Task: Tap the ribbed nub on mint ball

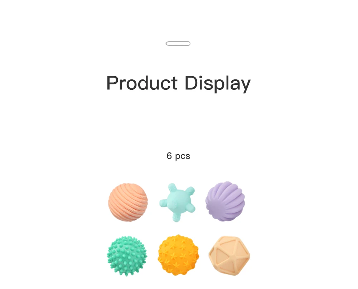Action: click(x=163, y=203)
